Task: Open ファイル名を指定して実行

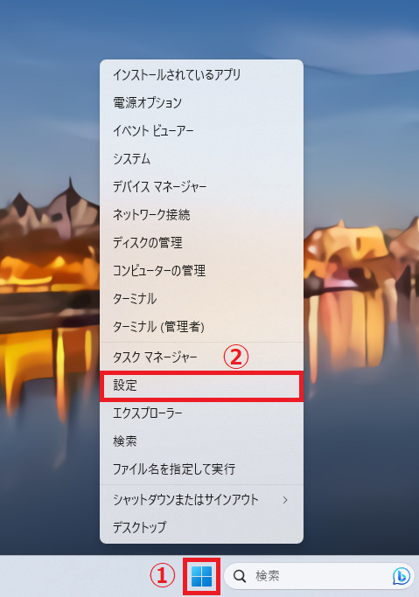Action: click(201, 469)
